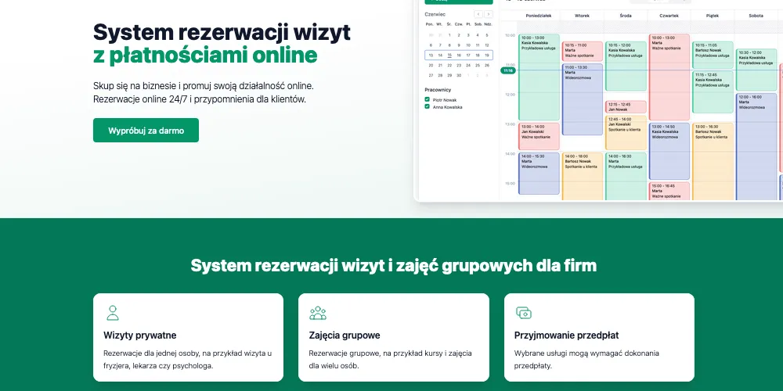Screen dimensions: 783x391
Task: Open Saturday 10:30 - 12:00 Kasia Kowalska event
Action: [x=756, y=70]
